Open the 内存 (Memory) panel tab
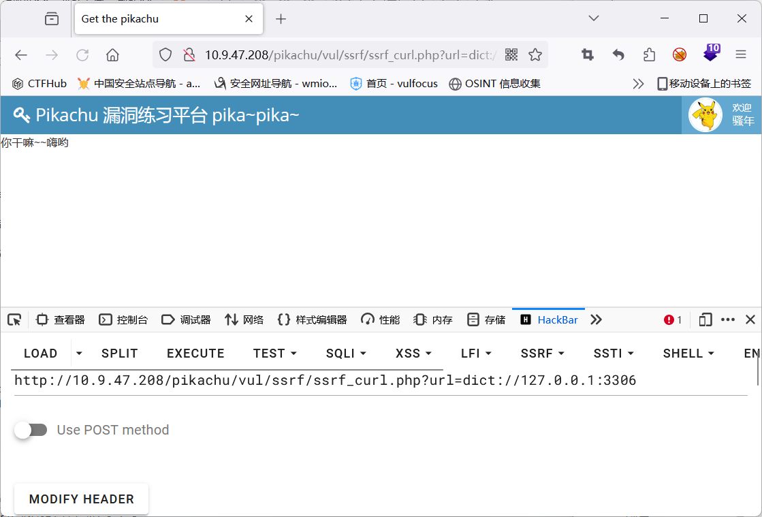Screen dimensions: 762x517 [x=432, y=319]
